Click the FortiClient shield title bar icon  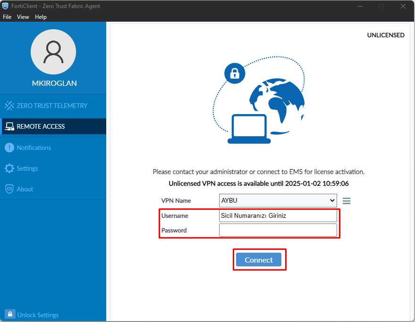pos(6,6)
